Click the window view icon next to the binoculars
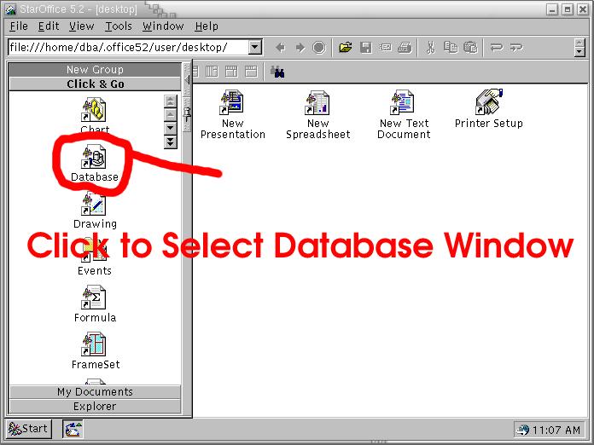The width and height of the screenshot is (594, 445). point(251,72)
